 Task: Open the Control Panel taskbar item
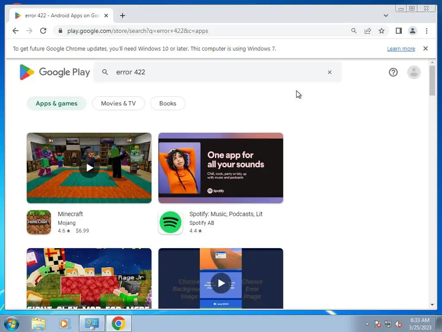point(92,323)
